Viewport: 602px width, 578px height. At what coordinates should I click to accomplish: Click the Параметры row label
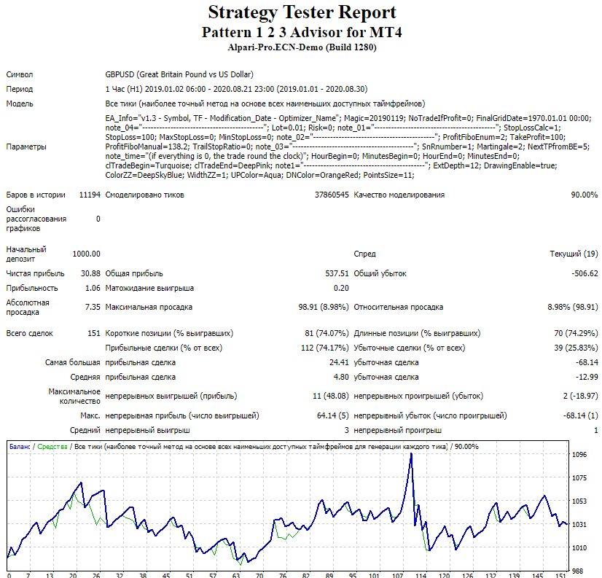coord(26,147)
